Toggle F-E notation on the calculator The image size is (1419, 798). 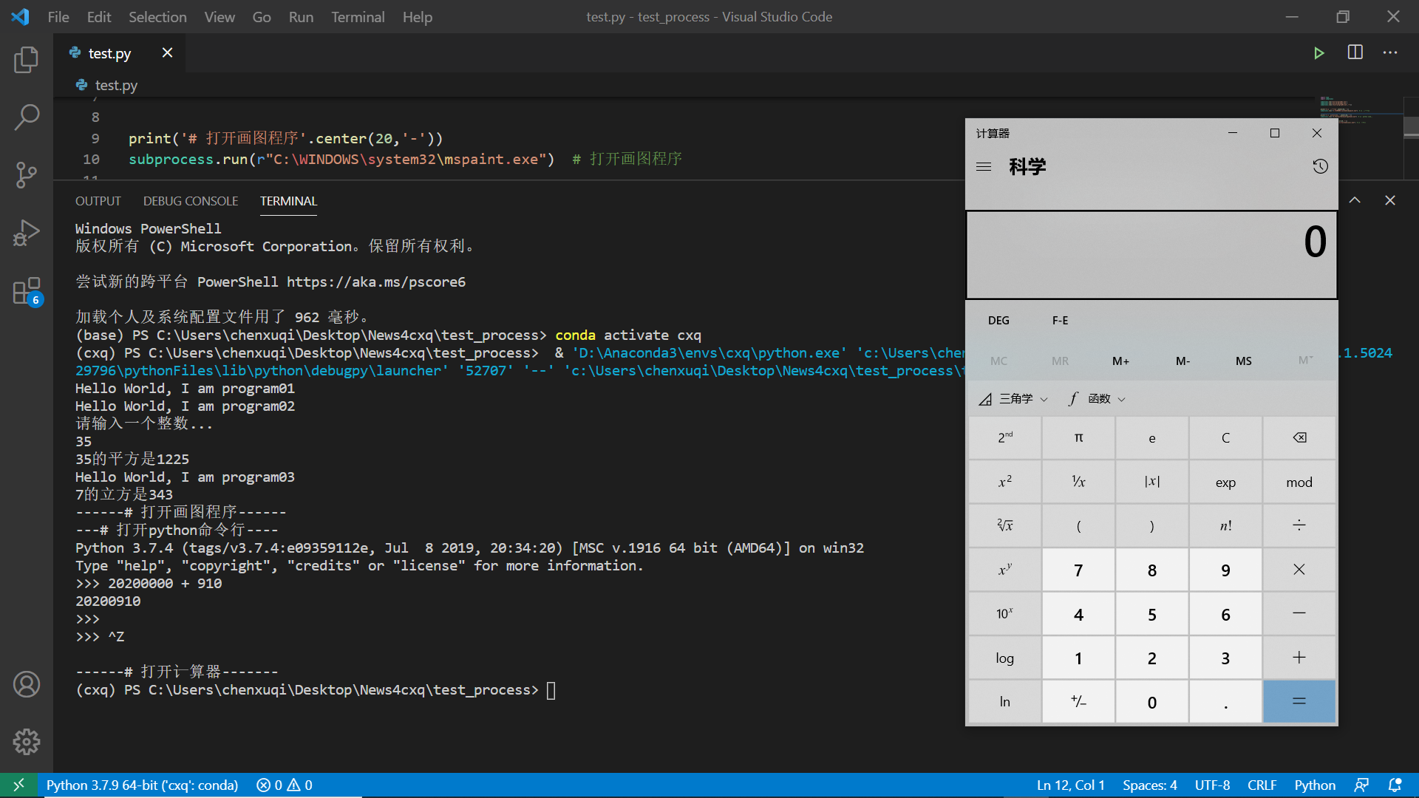point(1060,319)
